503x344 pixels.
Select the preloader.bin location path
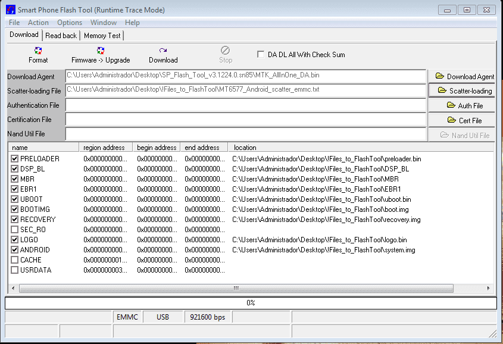point(327,159)
